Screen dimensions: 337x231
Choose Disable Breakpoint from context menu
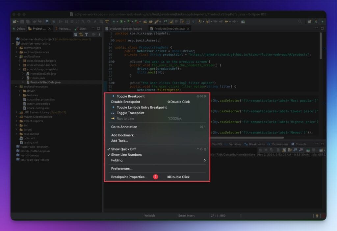coord(125,102)
